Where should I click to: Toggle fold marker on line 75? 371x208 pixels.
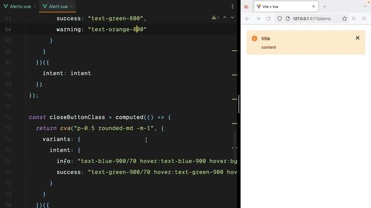coord(26,150)
